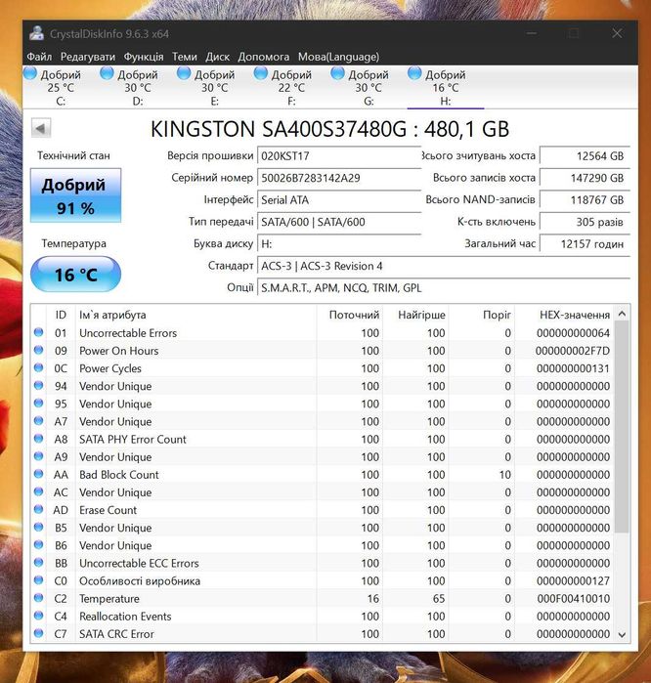Click blue status orb for drive D:
The height and width of the screenshot is (683, 651).
(x=107, y=73)
